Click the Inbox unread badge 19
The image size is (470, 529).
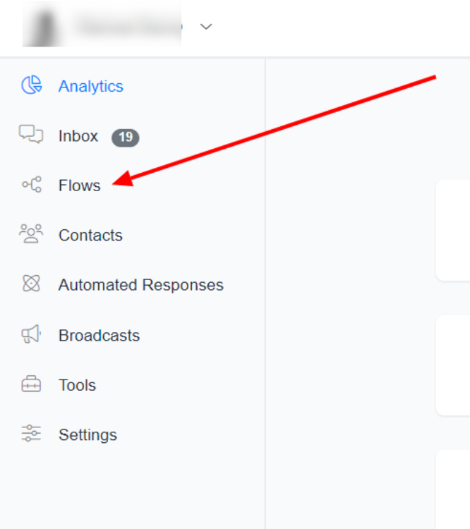pyautogui.click(x=126, y=137)
